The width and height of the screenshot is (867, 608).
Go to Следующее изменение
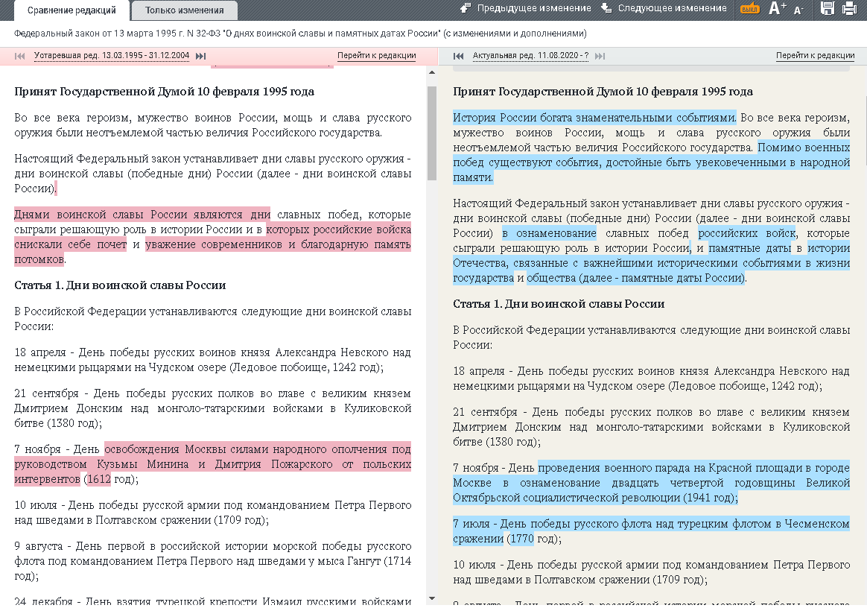pos(664,8)
